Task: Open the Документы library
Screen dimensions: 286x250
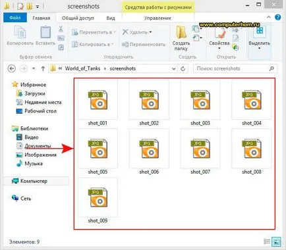Action: coord(34,146)
